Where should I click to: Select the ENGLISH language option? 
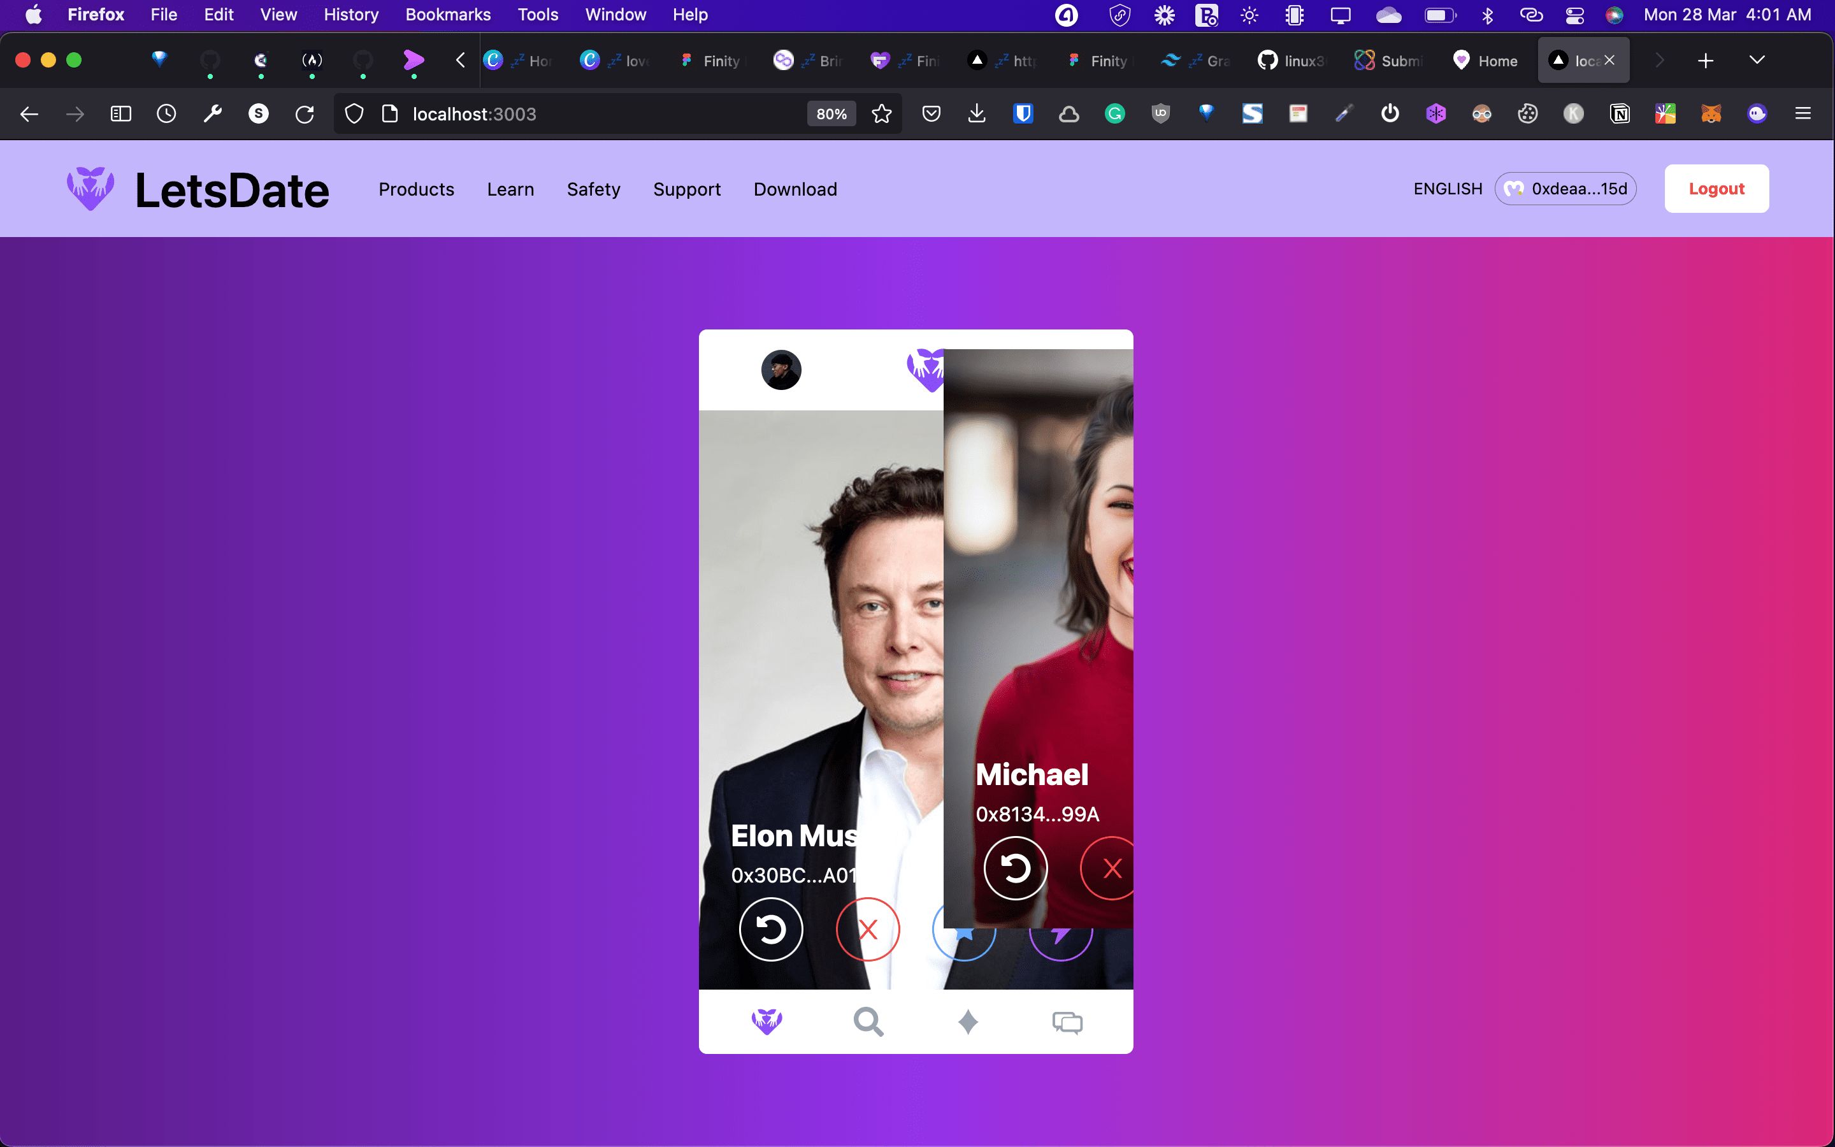point(1448,189)
